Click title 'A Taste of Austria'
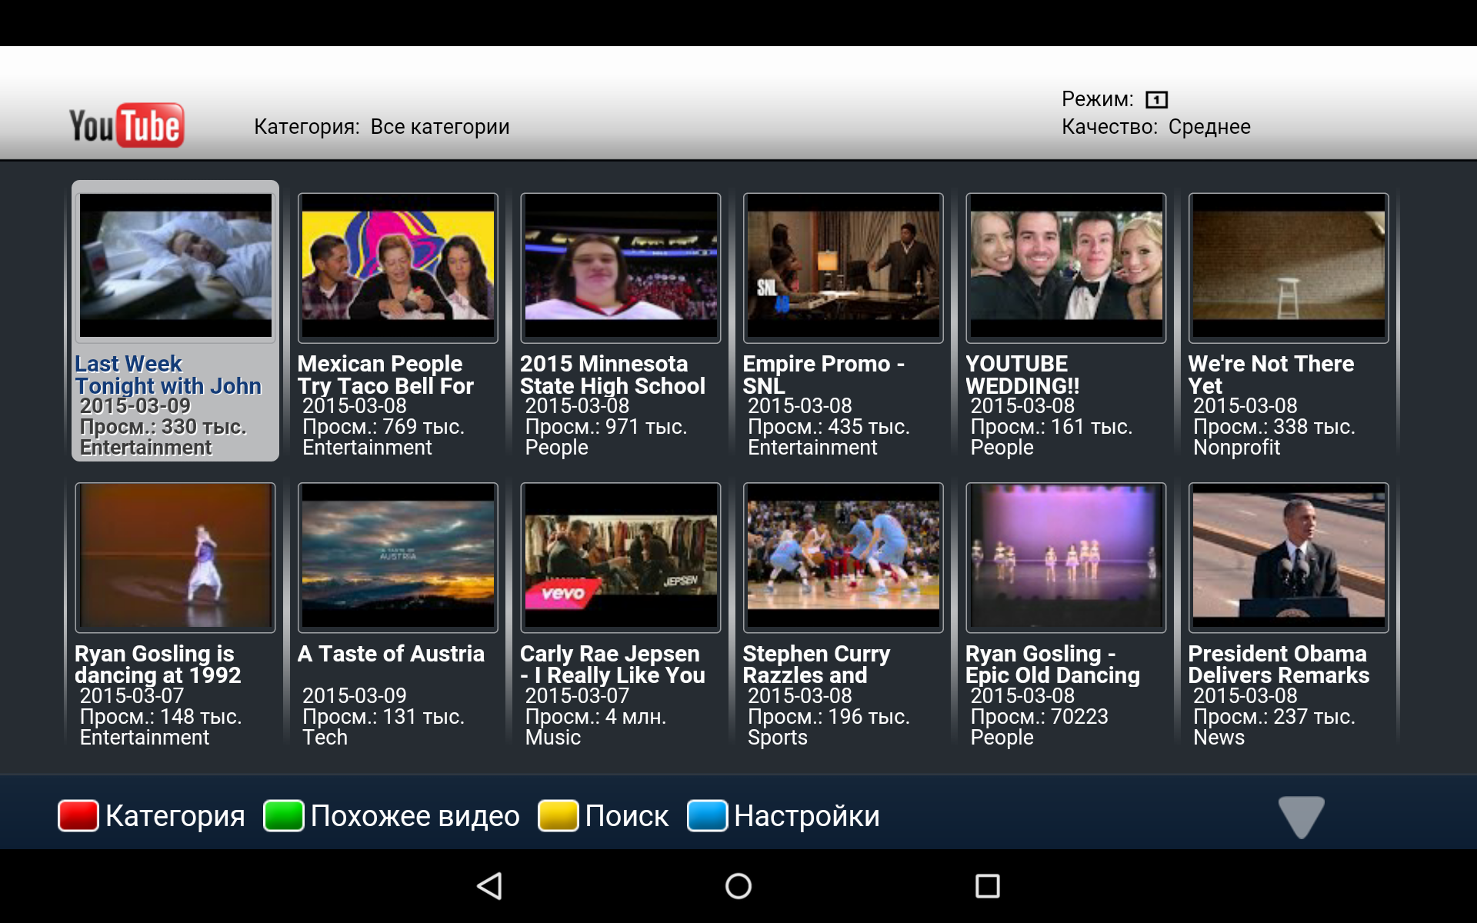Screen dimensions: 1477x923 click(x=391, y=654)
